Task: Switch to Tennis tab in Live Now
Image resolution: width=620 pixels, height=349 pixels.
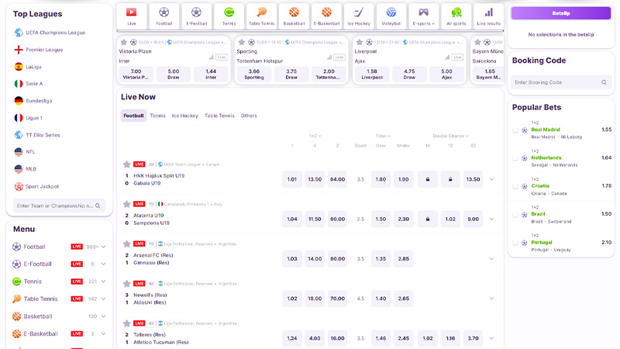Action: coord(157,116)
